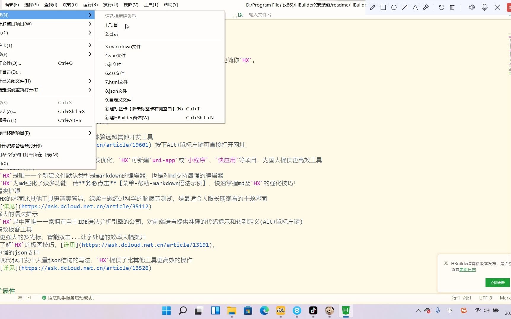Viewport: 511px width, 319px height.
Task: Click the green smiley syntax helper icon
Action: click(x=44, y=298)
